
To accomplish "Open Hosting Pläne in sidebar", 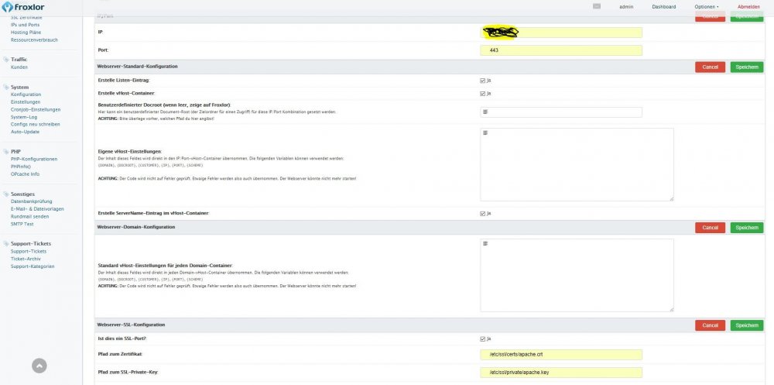I will pyautogui.click(x=26, y=32).
